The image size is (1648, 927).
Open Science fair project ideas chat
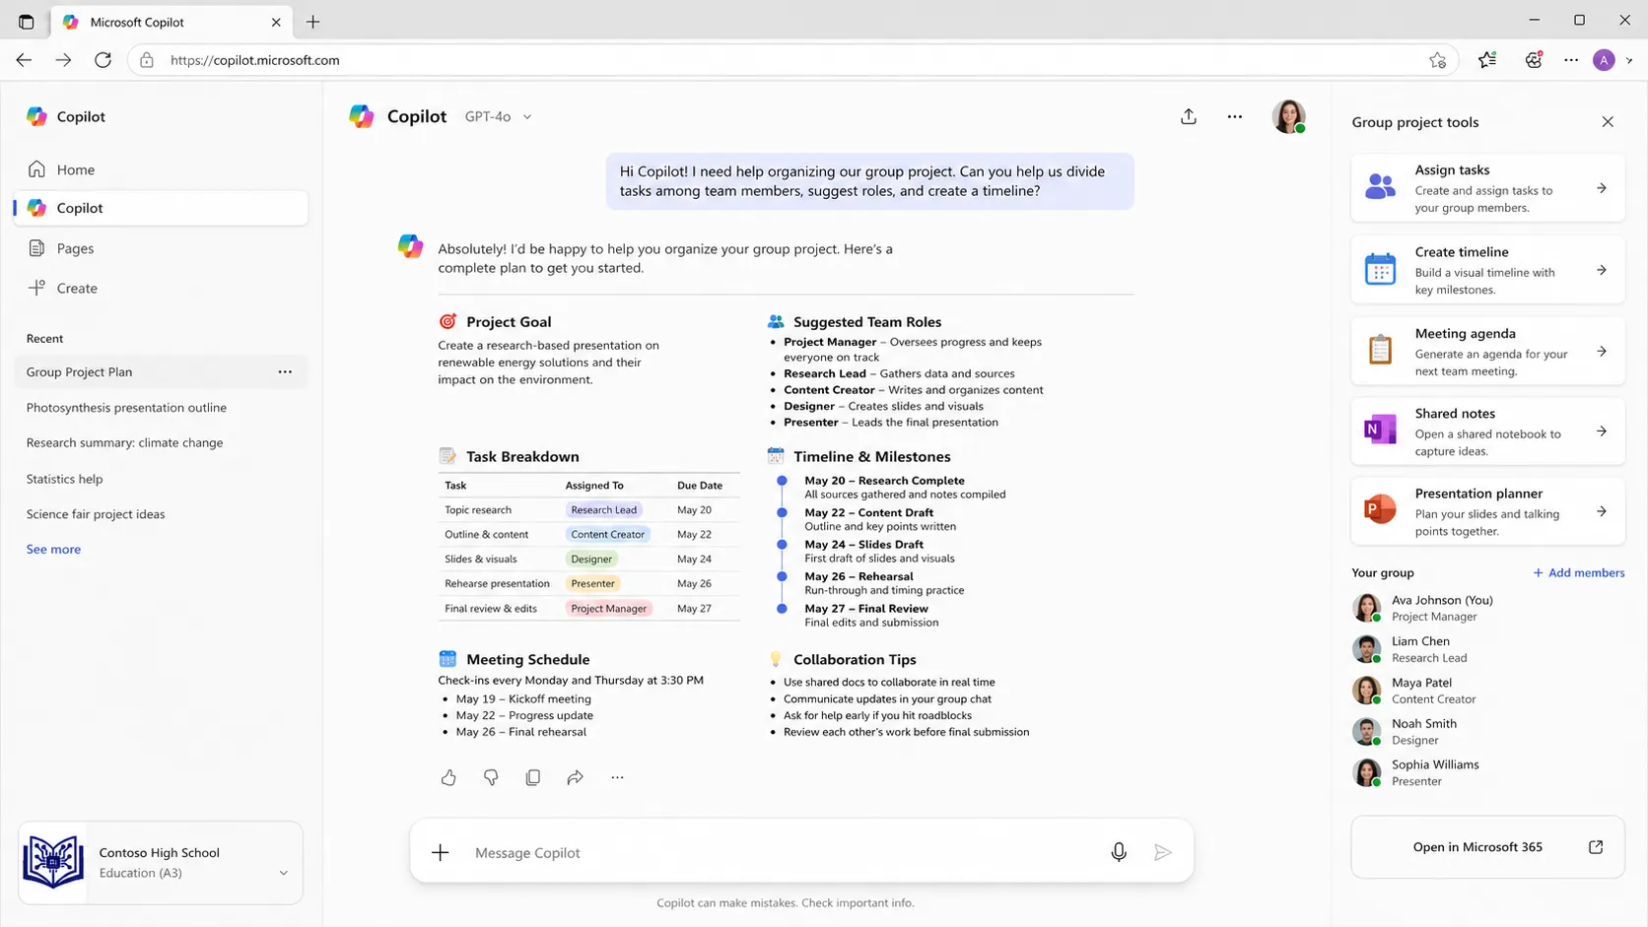coord(96,514)
